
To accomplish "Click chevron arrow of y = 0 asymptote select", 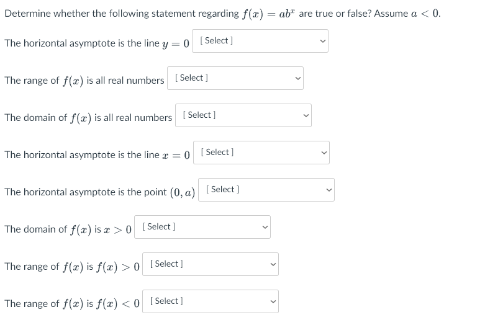I will coord(323,41).
